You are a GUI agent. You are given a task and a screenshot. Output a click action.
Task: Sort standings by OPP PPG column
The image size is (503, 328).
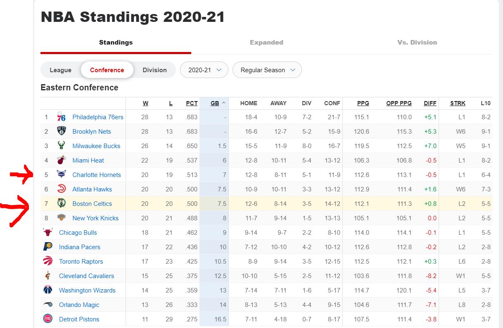[x=399, y=103]
